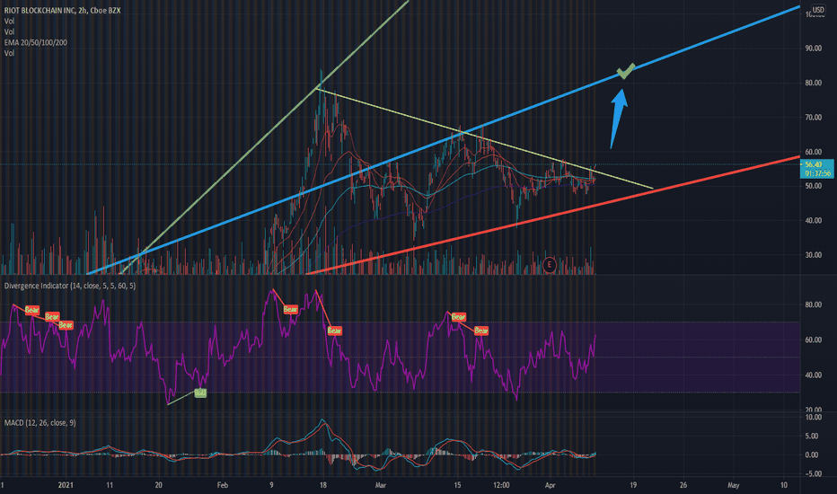Click the 26 date label on time axis
837x494 pixels.
pyautogui.click(x=683, y=485)
